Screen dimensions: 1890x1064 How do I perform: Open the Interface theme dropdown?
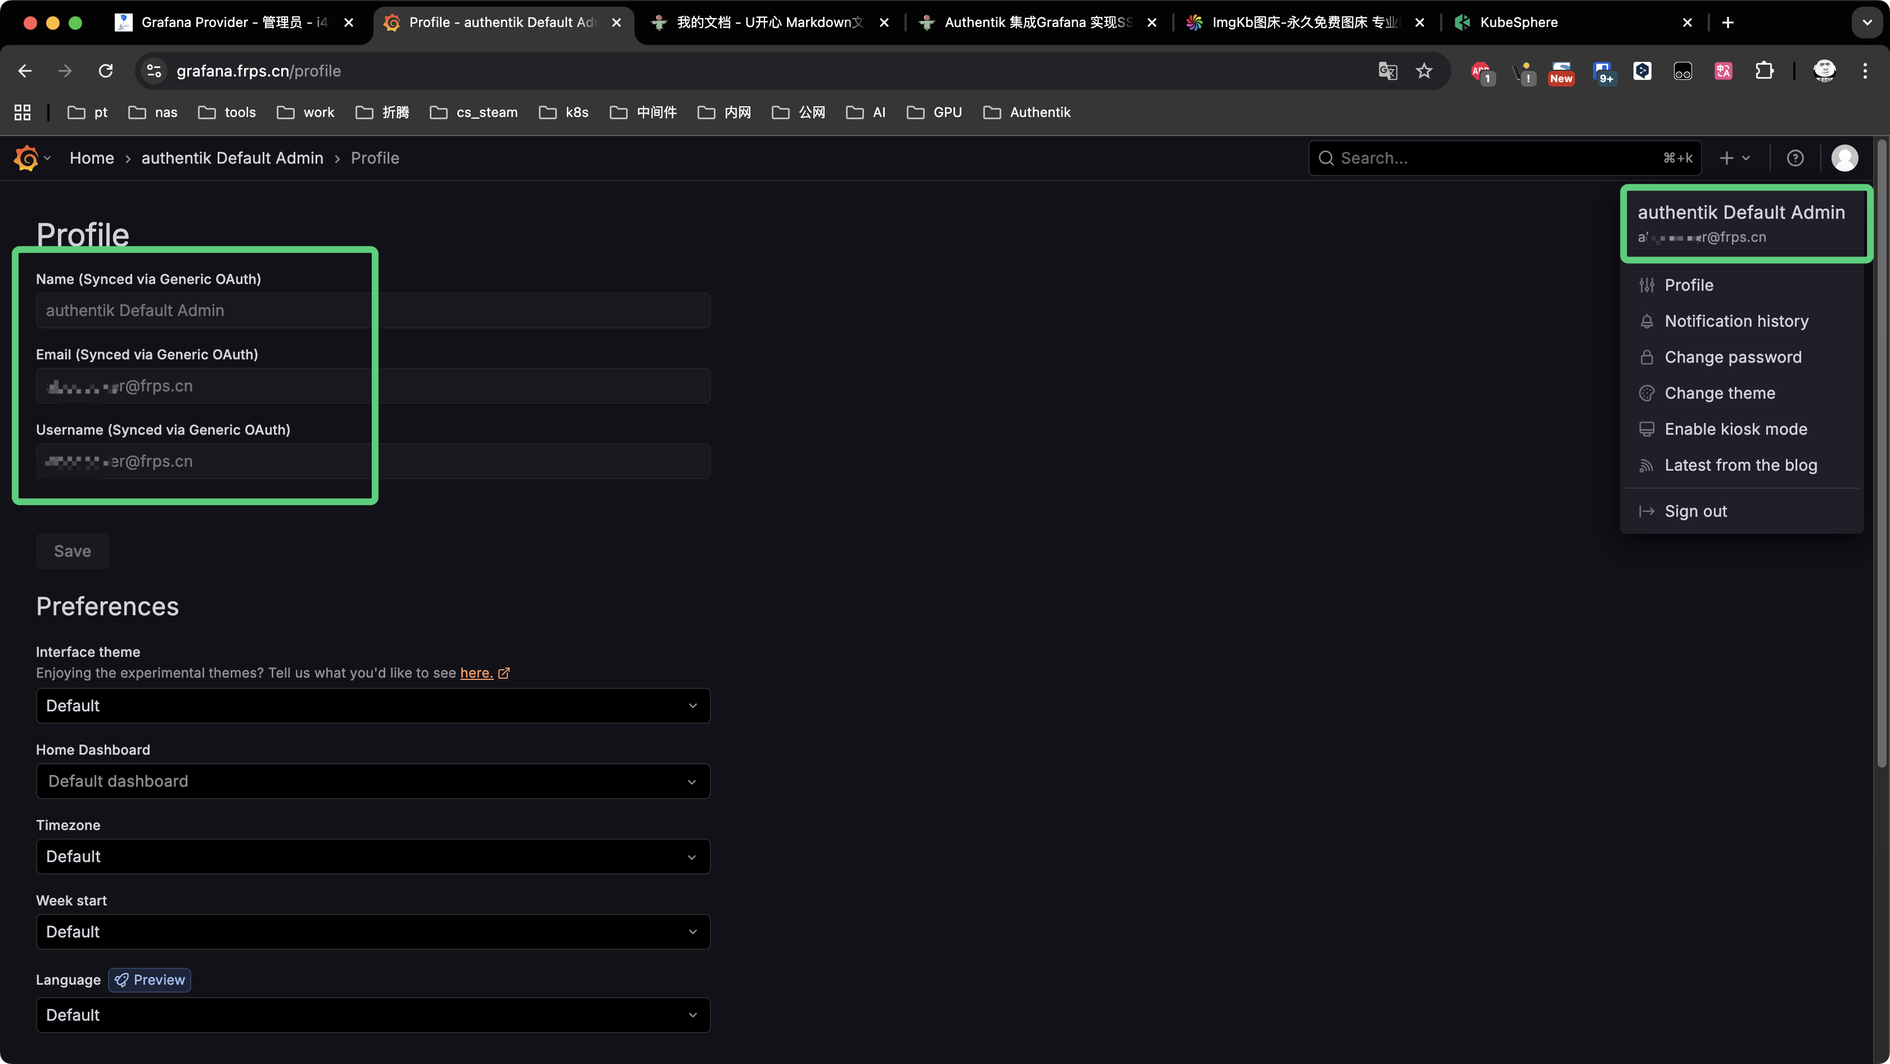pyautogui.click(x=372, y=705)
